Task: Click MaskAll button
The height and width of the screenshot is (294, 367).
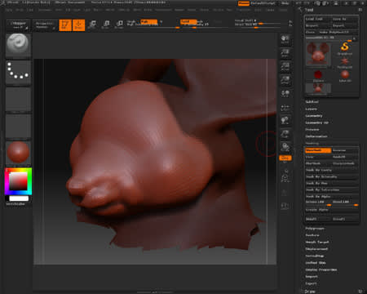Action: coord(345,157)
